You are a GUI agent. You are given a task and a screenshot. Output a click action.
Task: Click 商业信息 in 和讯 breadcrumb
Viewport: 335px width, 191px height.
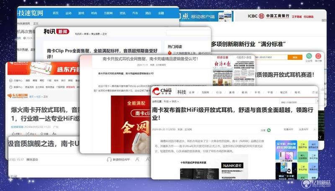click(x=95, y=34)
